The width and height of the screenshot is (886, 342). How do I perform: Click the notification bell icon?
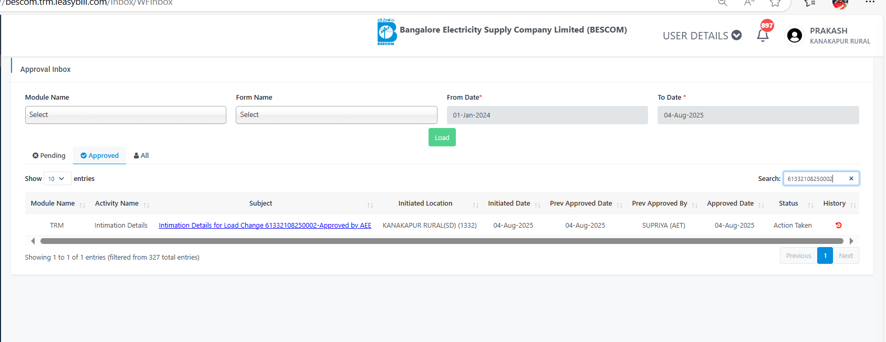click(x=763, y=36)
